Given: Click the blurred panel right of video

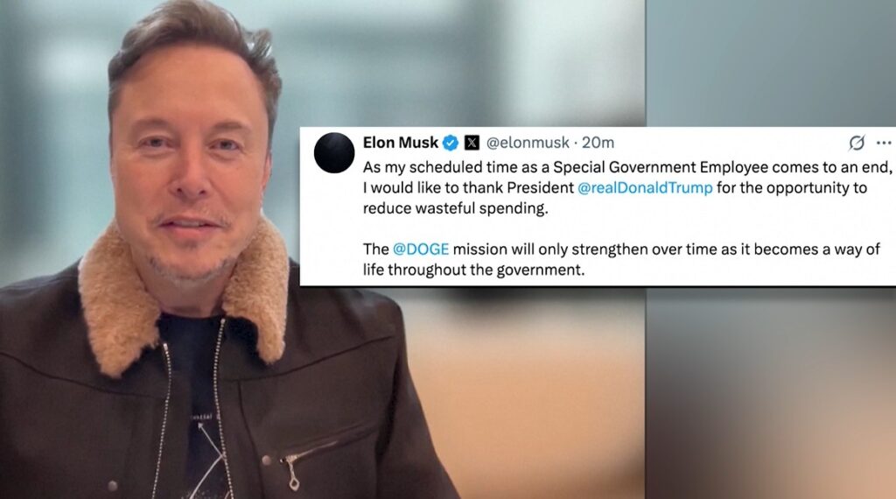Looking at the screenshot, I should click(770, 395).
